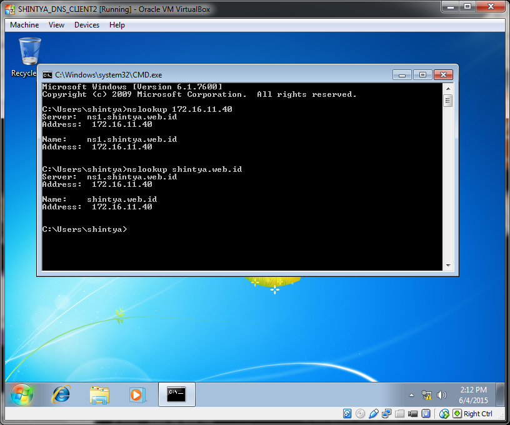
Task: Click 'Name: shintya.web.id' output line
Action: pyautogui.click(x=99, y=199)
